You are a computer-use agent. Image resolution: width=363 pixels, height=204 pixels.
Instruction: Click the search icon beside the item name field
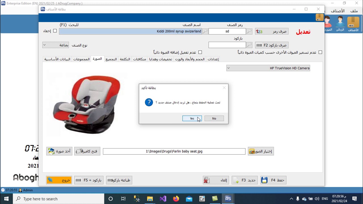[x=205, y=31]
